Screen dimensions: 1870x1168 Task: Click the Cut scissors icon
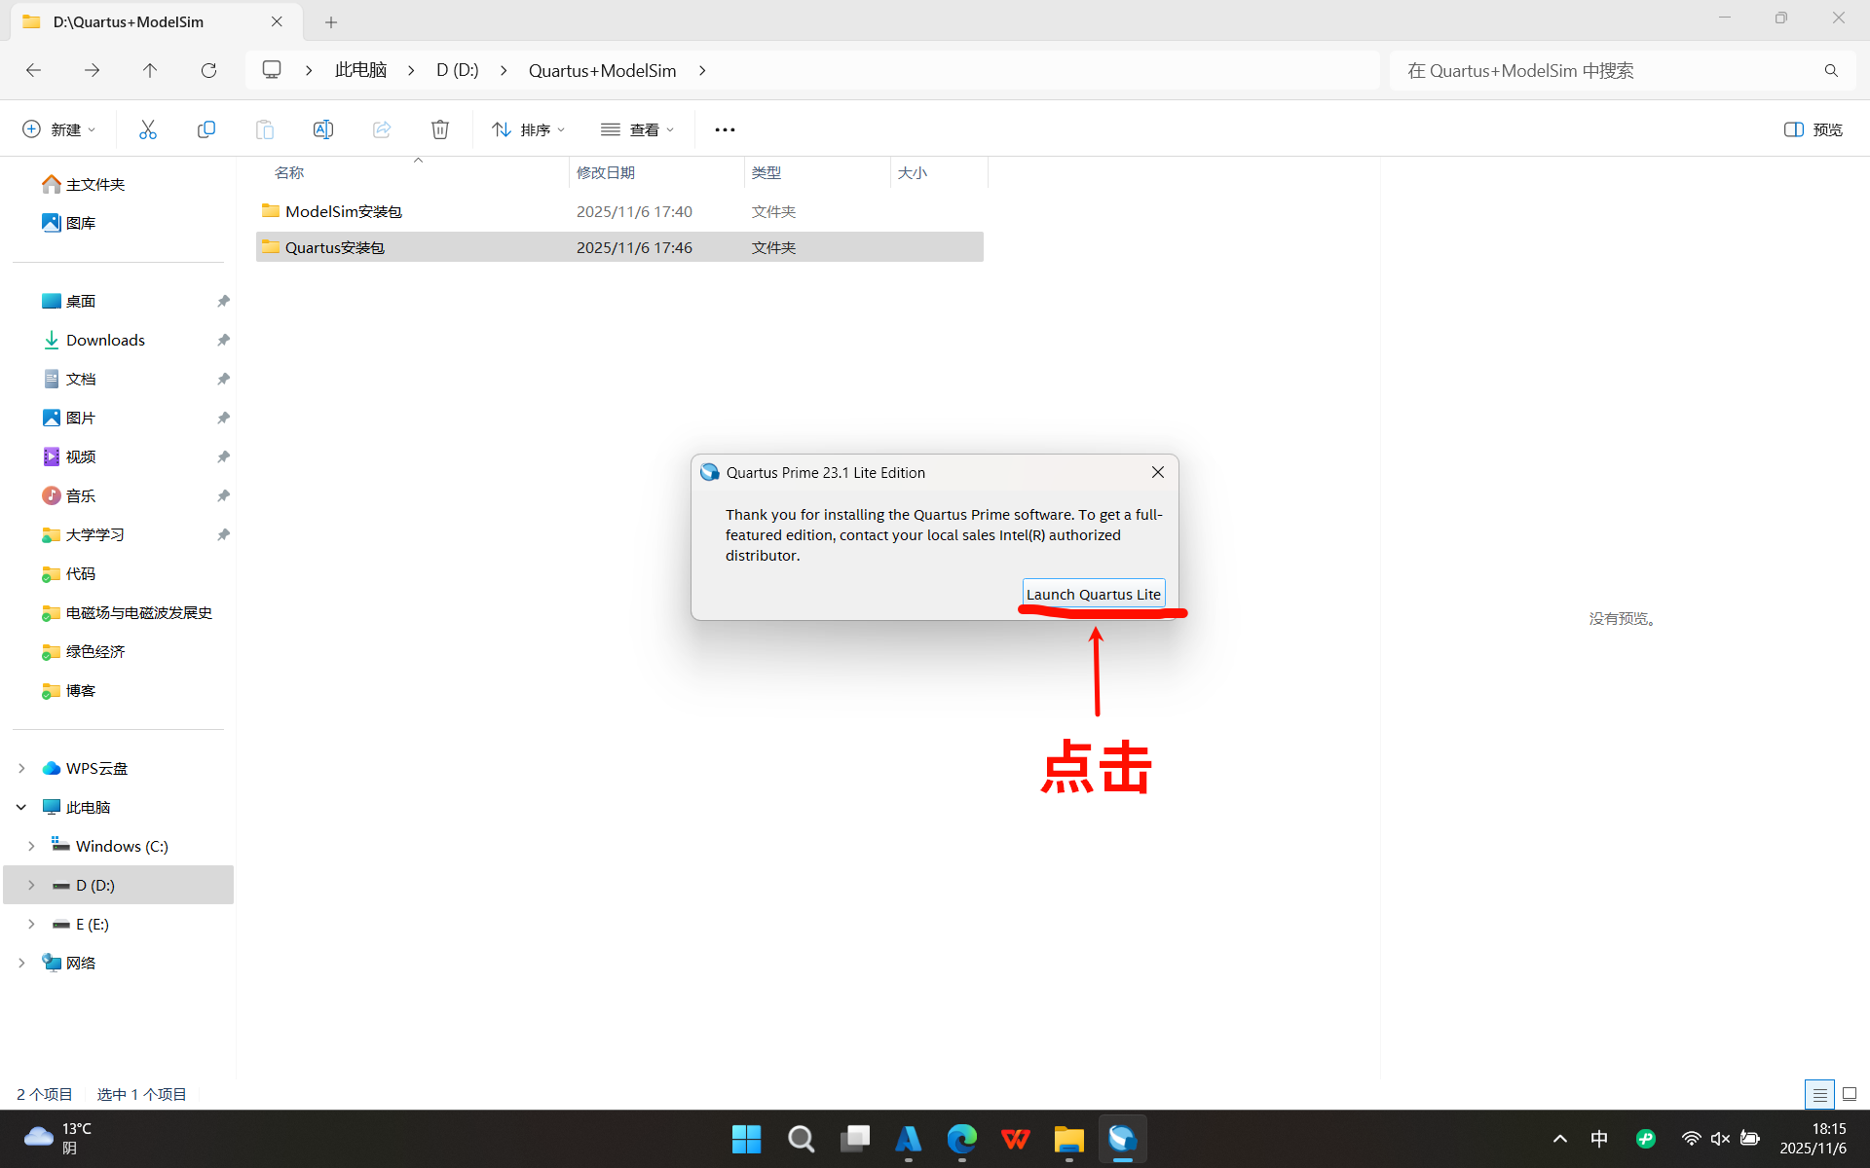(148, 129)
